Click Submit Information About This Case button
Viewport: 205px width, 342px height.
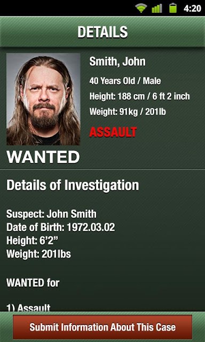tap(102, 327)
